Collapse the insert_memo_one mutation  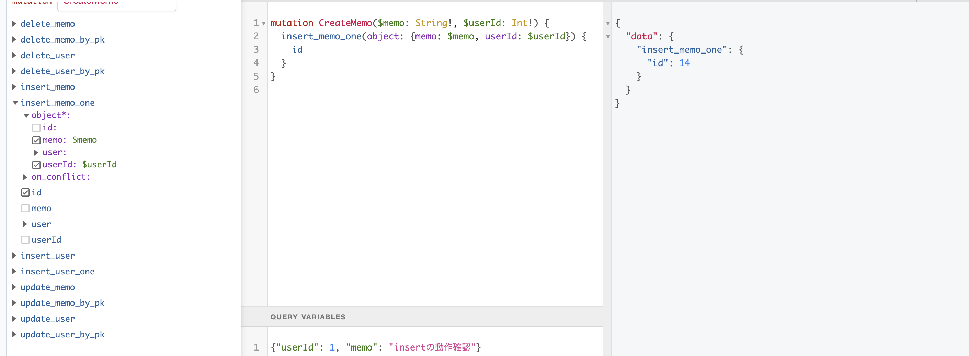[x=15, y=103]
